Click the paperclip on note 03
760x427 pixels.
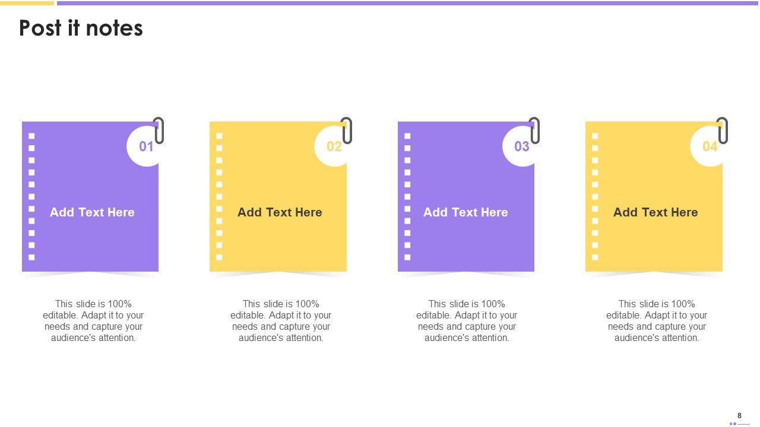(x=534, y=130)
